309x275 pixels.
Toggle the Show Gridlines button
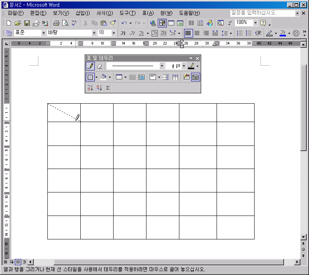[x=195, y=77]
